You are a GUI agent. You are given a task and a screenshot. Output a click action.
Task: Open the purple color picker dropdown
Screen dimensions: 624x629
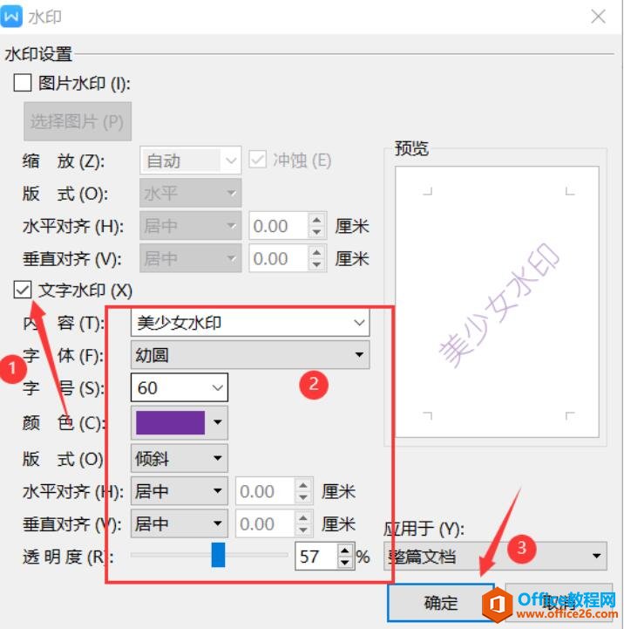[x=180, y=422]
